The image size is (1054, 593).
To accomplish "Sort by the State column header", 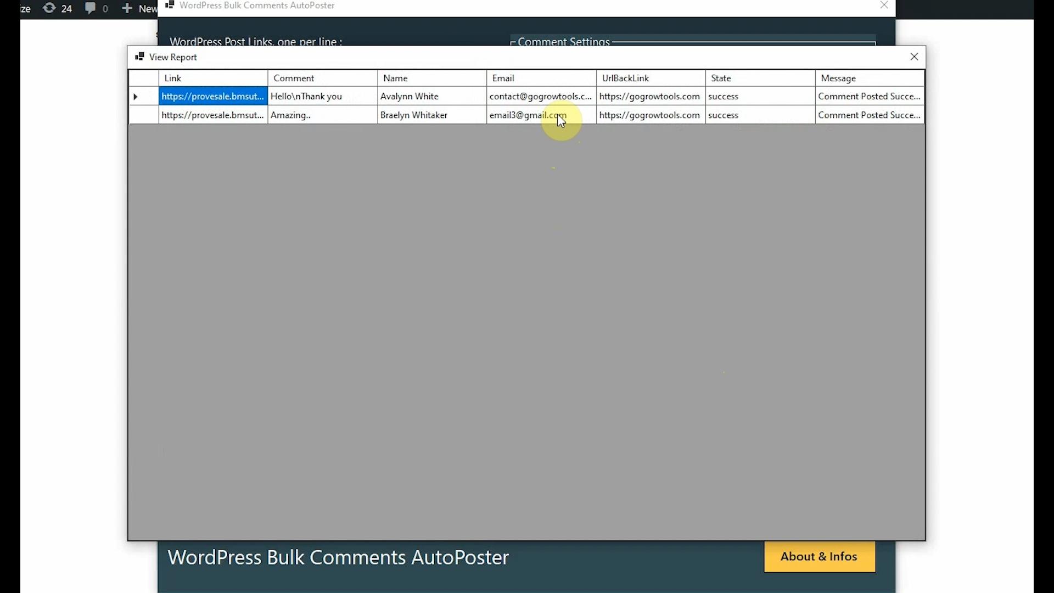I will tap(720, 78).
